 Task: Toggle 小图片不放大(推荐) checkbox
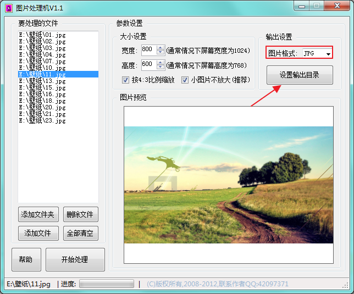pos(185,80)
